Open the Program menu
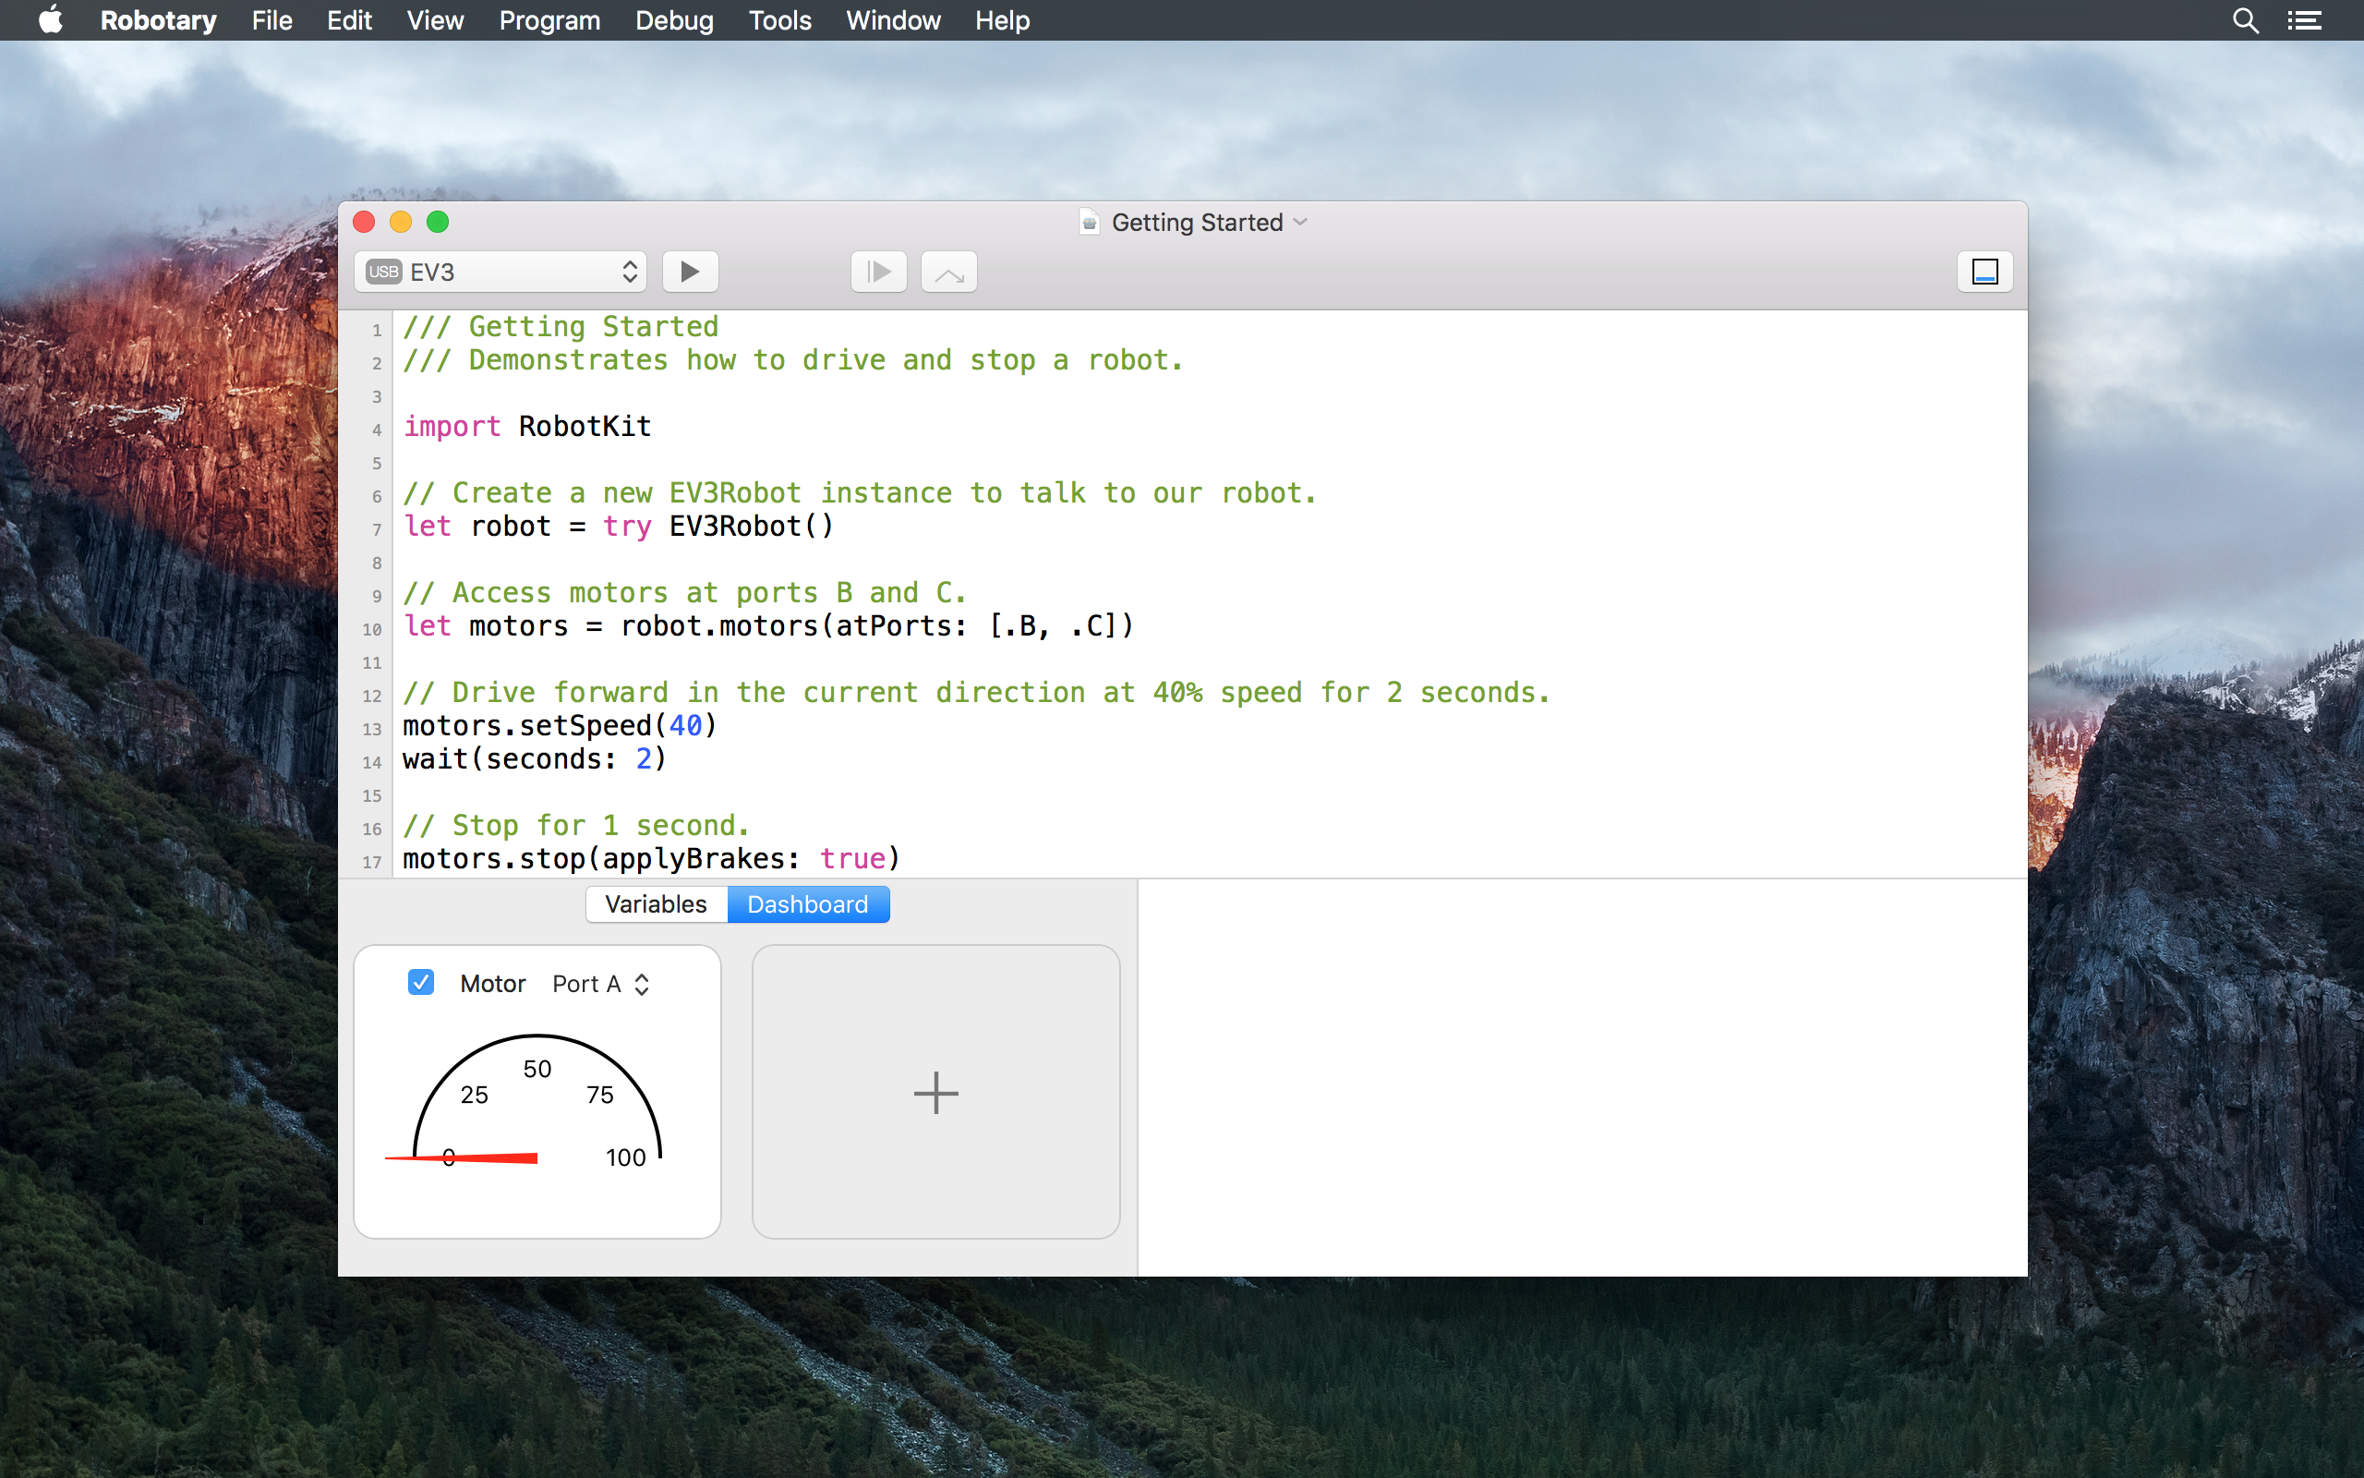This screenshot has height=1478, width=2364. 549,20
